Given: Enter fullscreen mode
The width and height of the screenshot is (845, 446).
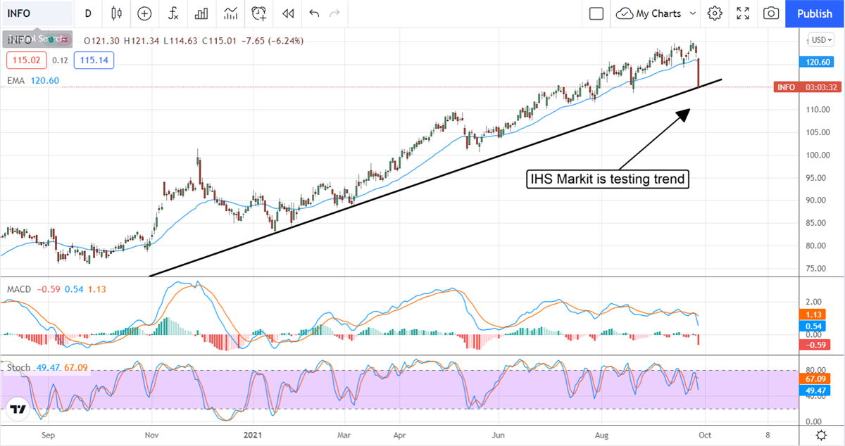Looking at the screenshot, I should pos(743,13).
